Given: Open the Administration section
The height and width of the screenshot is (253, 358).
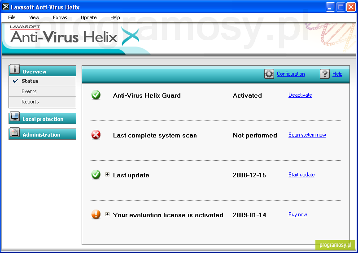Looking at the screenshot, I should (43, 134).
